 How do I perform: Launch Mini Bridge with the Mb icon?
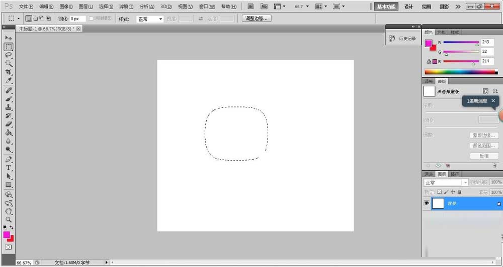click(264, 7)
